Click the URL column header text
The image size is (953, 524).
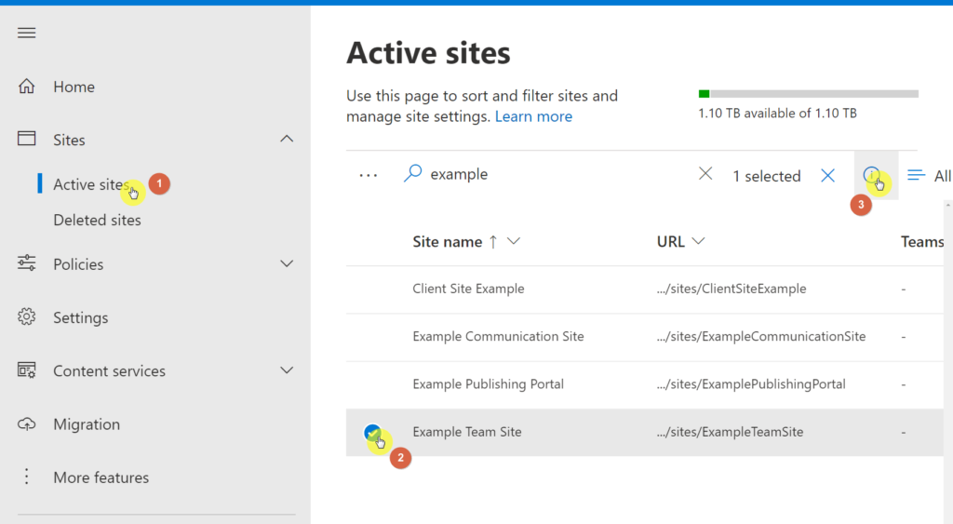pyautogui.click(x=670, y=242)
